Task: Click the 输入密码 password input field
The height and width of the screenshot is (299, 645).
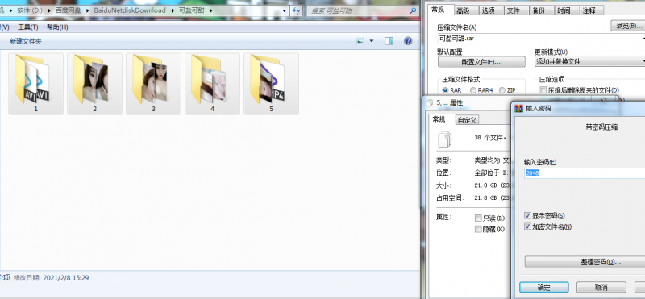Action: tap(585, 173)
